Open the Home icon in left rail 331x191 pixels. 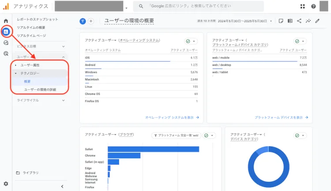click(6, 21)
